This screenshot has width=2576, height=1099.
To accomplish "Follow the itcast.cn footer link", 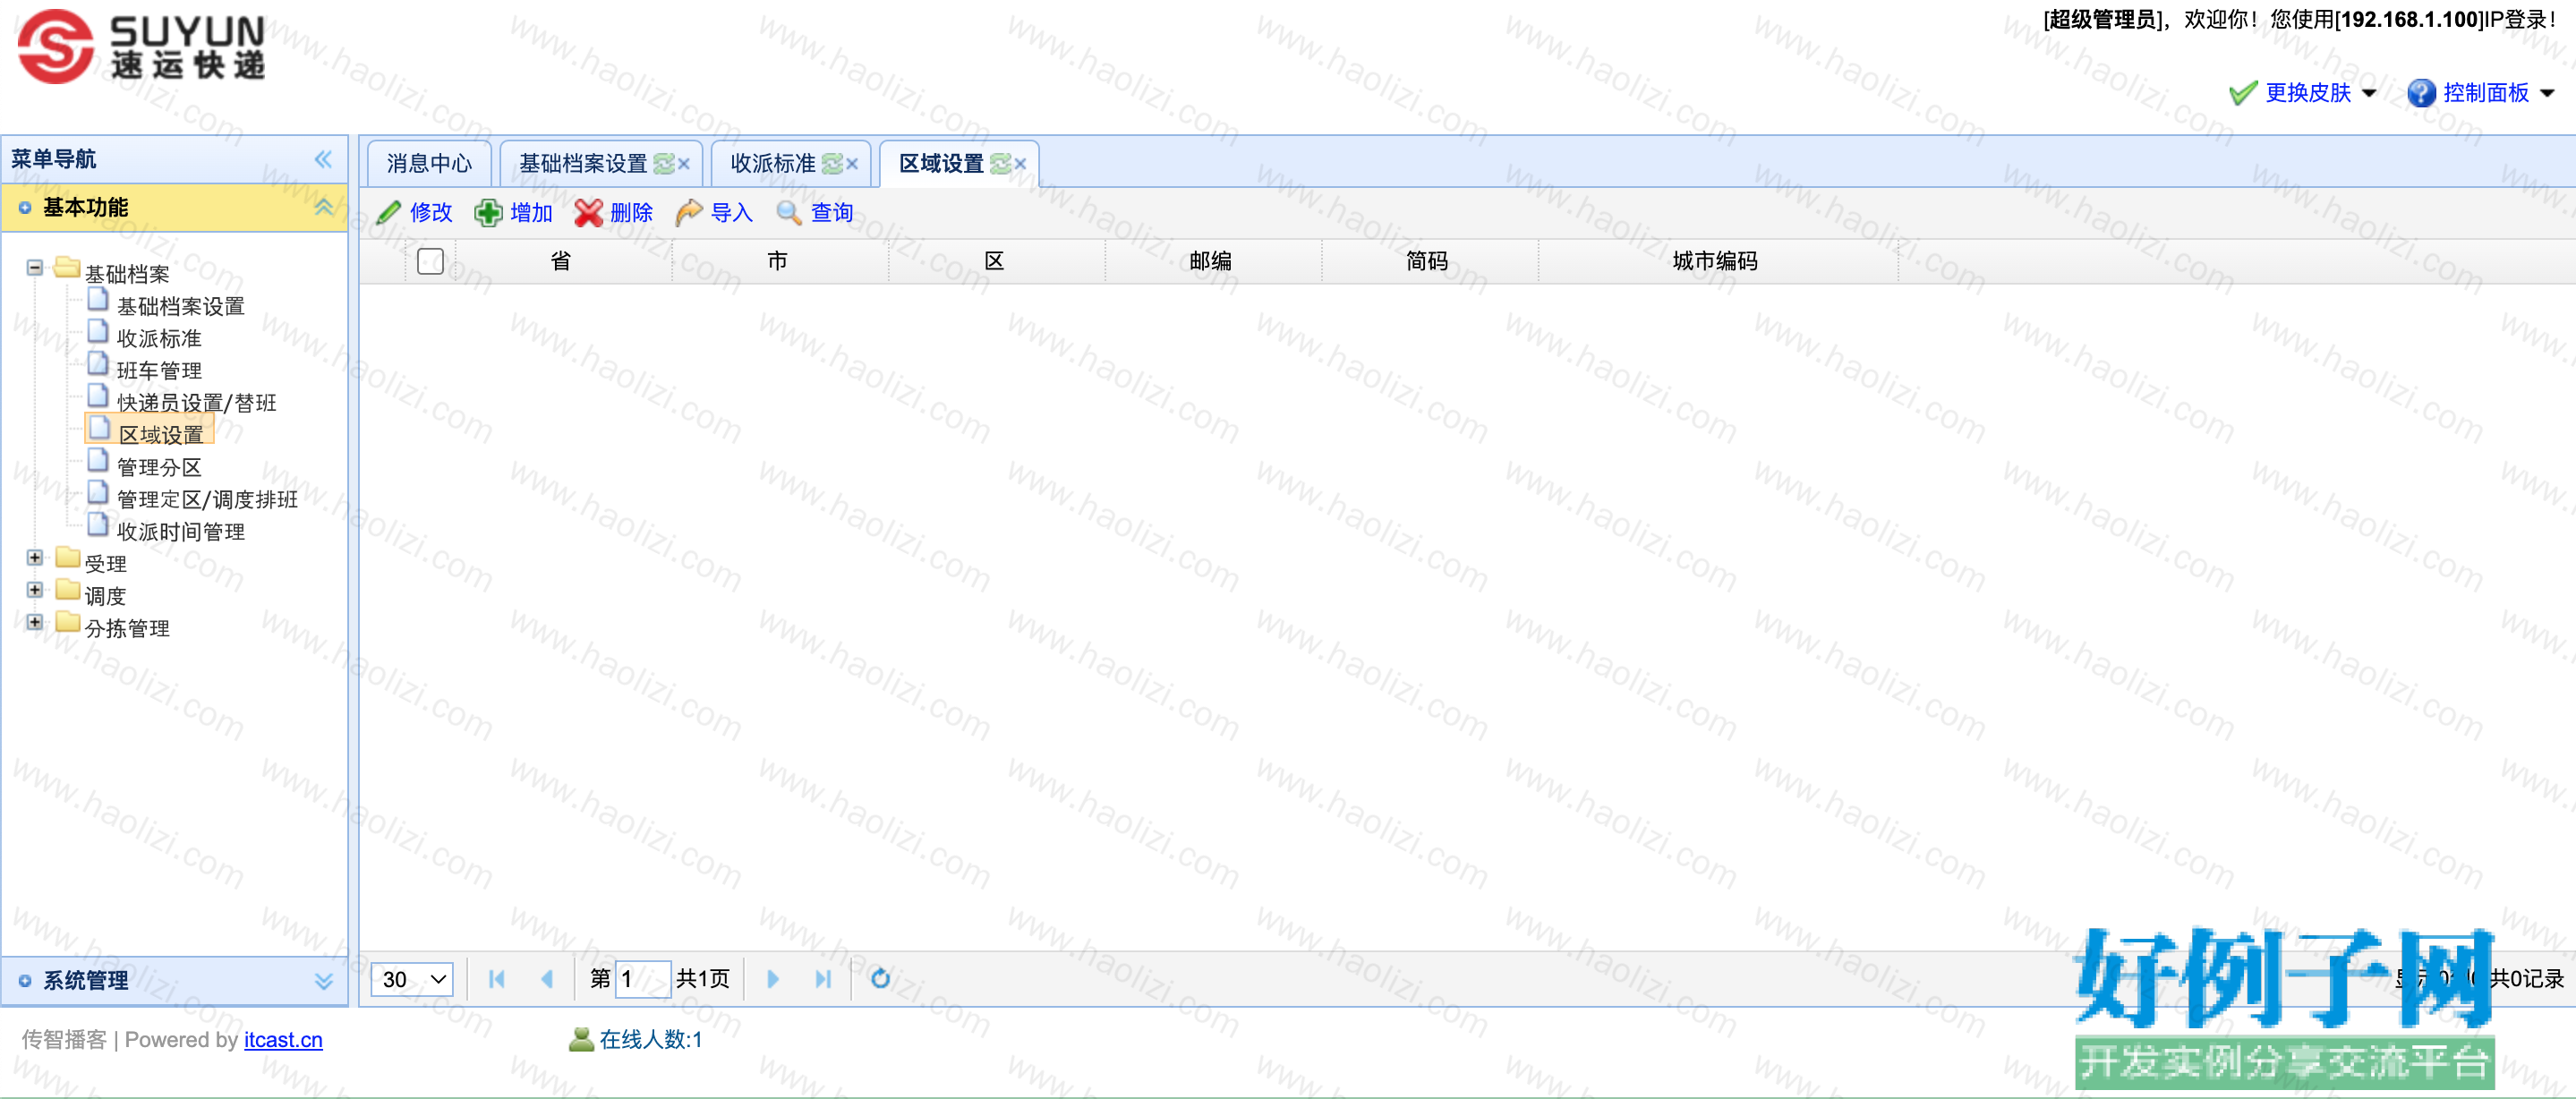I will pyautogui.click(x=283, y=1040).
